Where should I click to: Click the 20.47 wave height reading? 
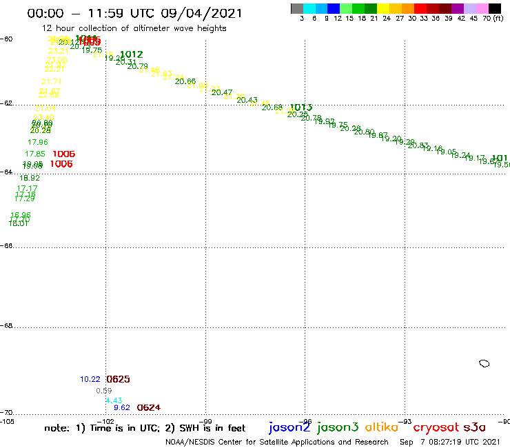pyautogui.click(x=222, y=93)
